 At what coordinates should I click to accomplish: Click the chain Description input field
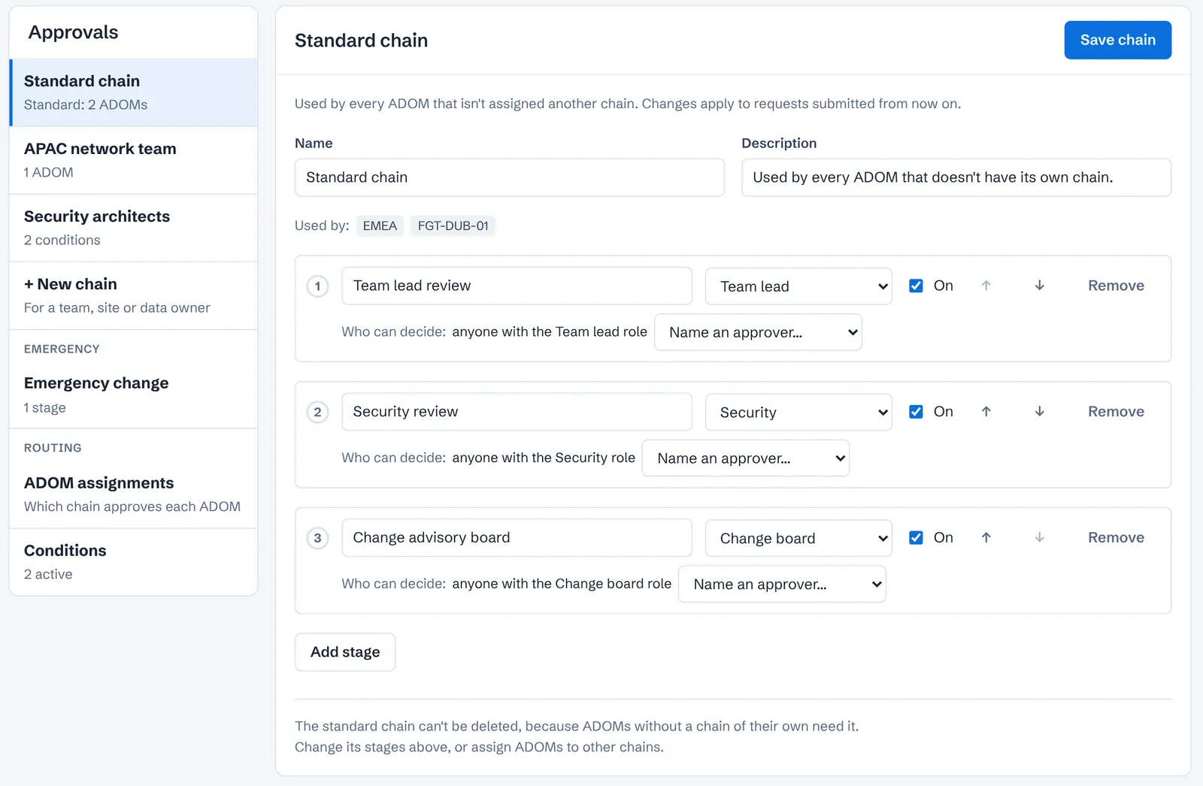[956, 177]
